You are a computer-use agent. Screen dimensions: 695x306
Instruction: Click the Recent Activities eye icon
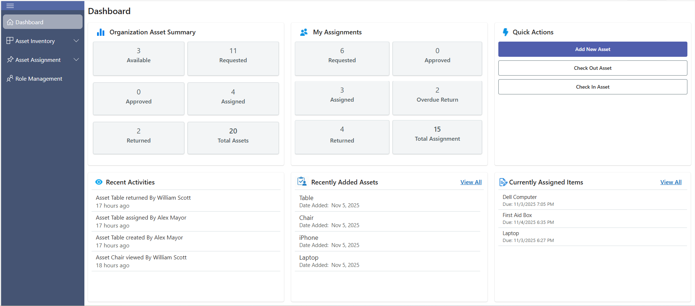[99, 182]
